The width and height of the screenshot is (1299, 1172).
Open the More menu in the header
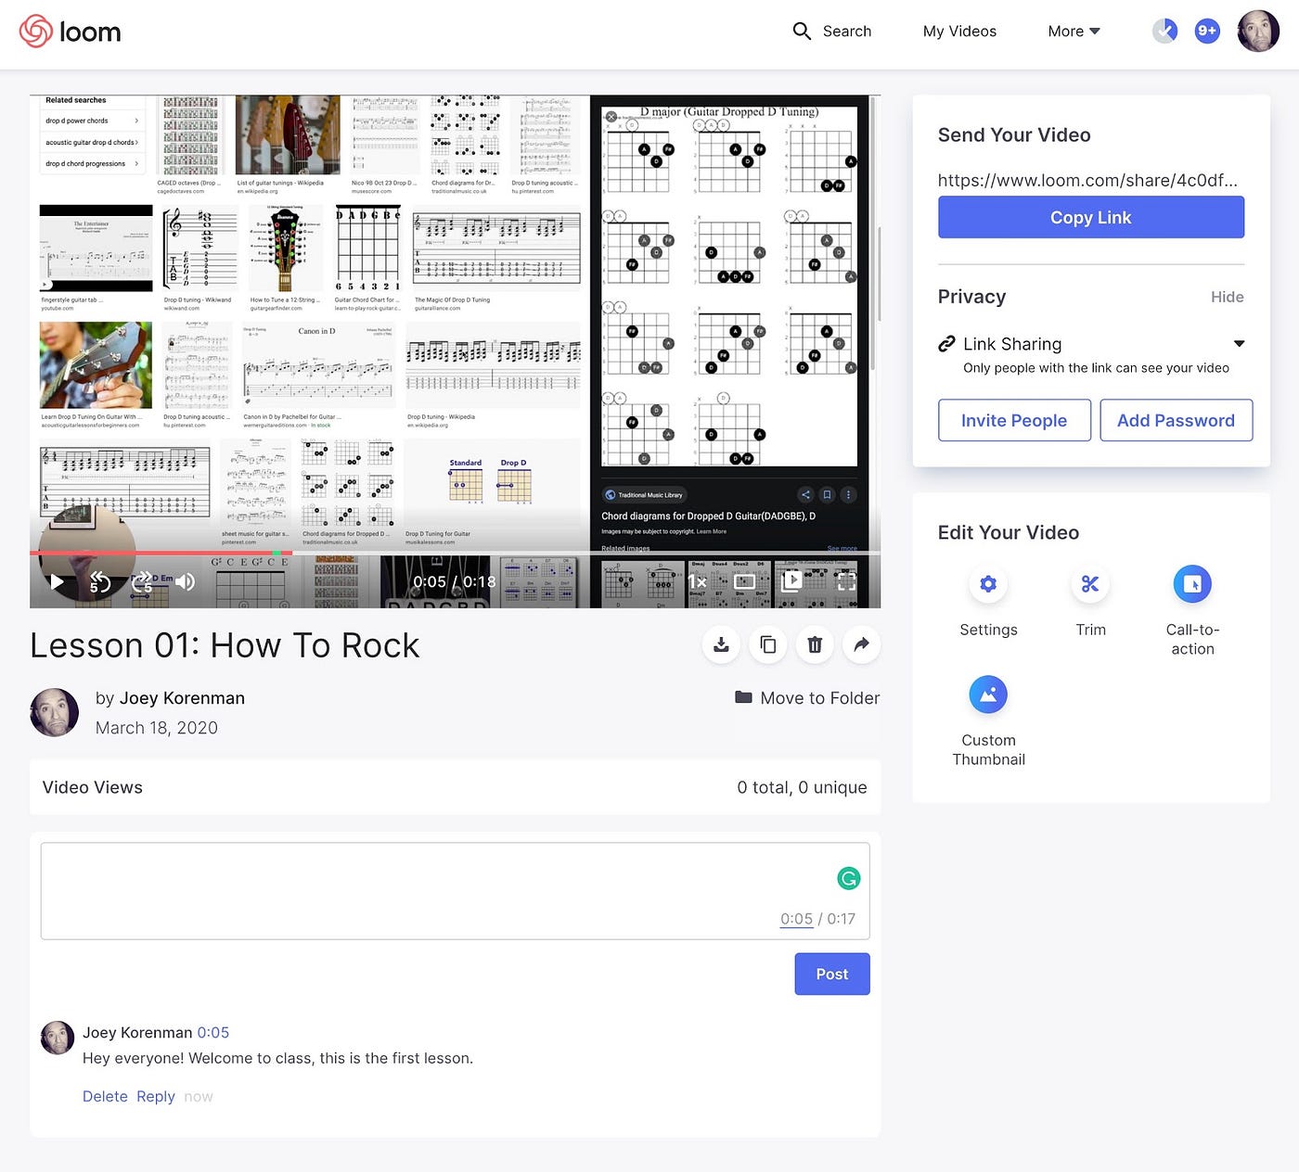[1073, 31]
